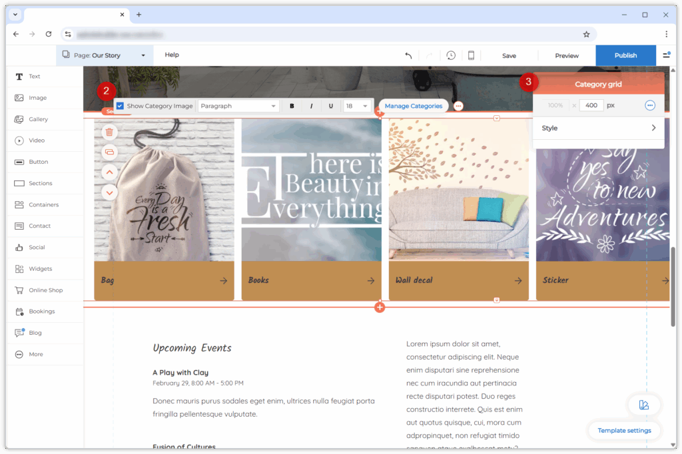The width and height of the screenshot is (682, 454).
Task: Click the duplicate section icon
Action: click(109, 152)
